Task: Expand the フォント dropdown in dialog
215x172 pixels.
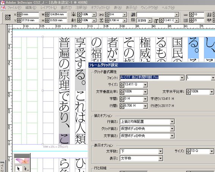Action: click(x=182, y=78)
